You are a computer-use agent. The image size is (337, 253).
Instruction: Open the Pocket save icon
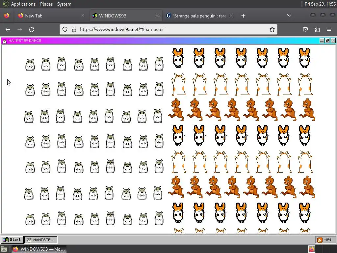tap(305, 29)
